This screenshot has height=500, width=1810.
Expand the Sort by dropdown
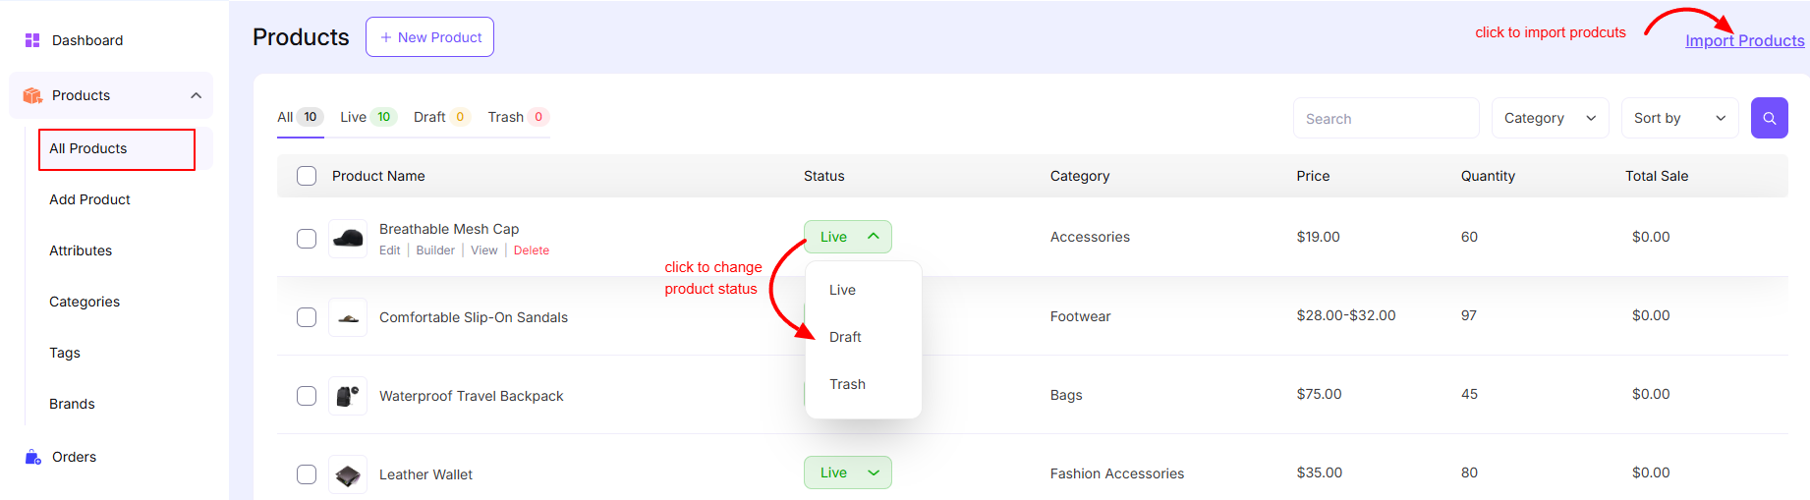pyautogui.click(x=1679, y=118)
